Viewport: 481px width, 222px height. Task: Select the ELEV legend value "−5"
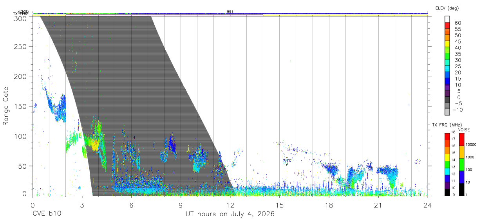pos(458,103)
